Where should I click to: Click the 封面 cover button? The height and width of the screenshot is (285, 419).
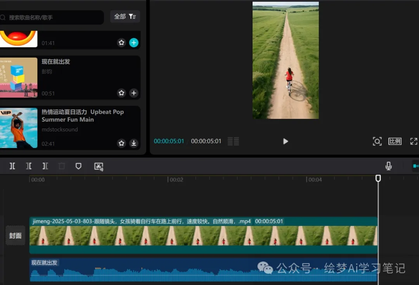[x=15, y=235]
